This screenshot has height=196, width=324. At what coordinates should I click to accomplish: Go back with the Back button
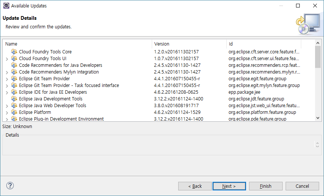point(195,186)
